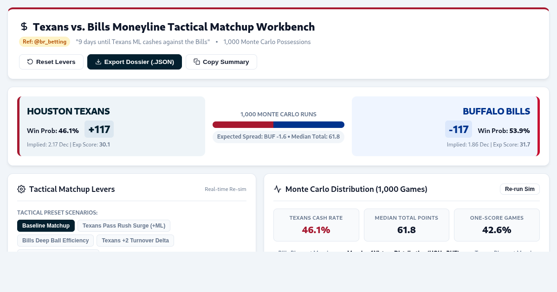Click the 9 days until Texans ML quote
This screenshot has width=557, height=292.
(143, 42)
